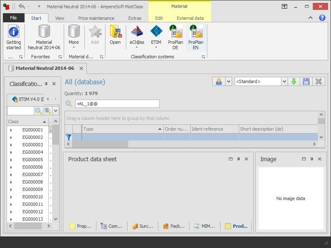
Task: Click the classification search magnifier icon
Action: click(38, 110)
